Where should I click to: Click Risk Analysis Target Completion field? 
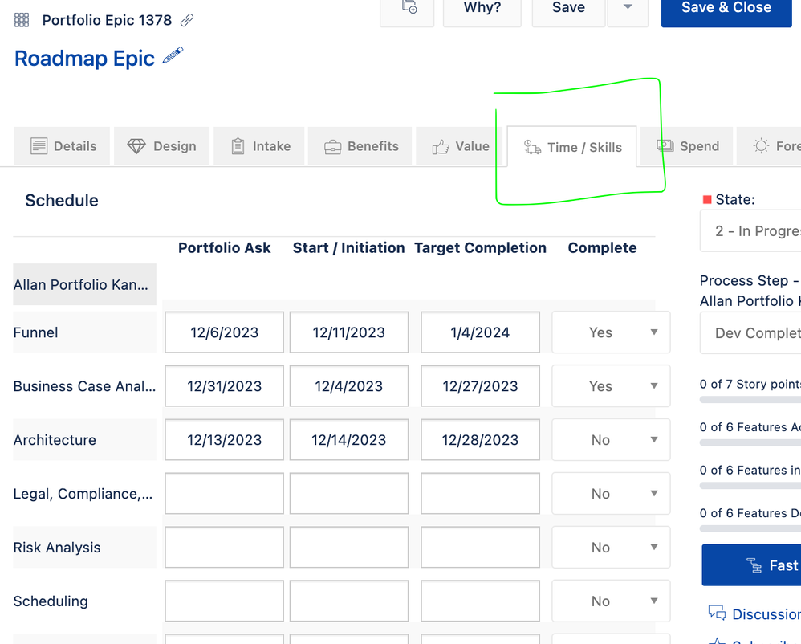pyautogui.click(x=480, y=547)
